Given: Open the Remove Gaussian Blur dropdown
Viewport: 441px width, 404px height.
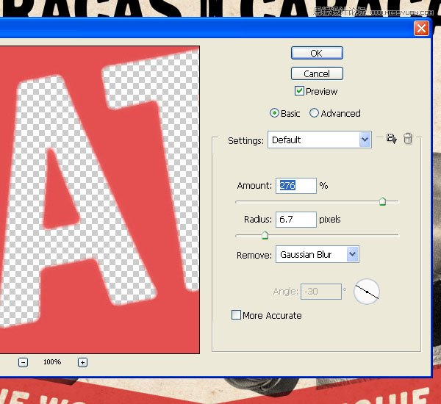Looking at the screenshot, I should 318,254.
